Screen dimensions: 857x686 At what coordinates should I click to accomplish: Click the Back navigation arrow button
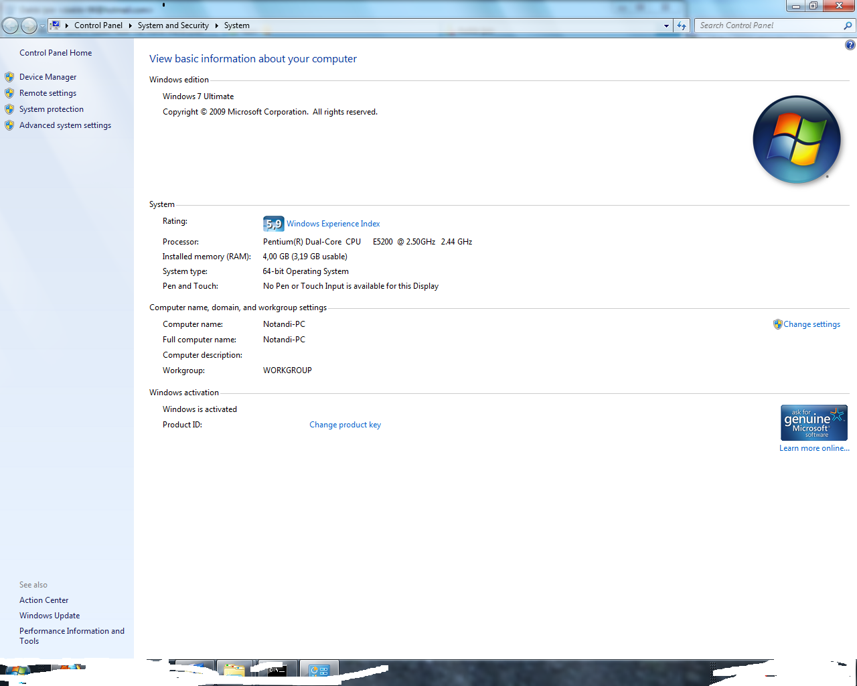(11, 25)
